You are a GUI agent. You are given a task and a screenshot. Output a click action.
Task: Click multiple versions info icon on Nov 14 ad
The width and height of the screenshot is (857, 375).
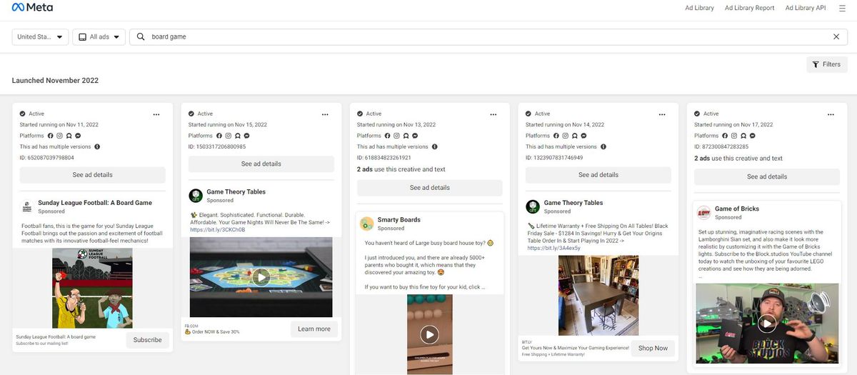point(603,146)
